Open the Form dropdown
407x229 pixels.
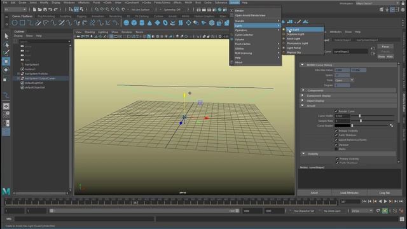(343, 80)
